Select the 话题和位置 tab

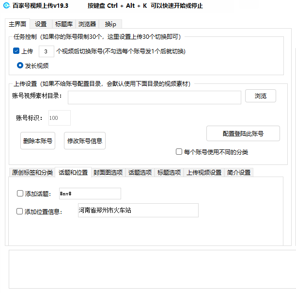coord(73,172)
